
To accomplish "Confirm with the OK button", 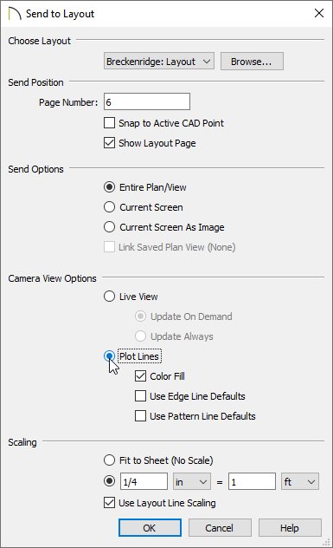I will [x=150, y=528].
